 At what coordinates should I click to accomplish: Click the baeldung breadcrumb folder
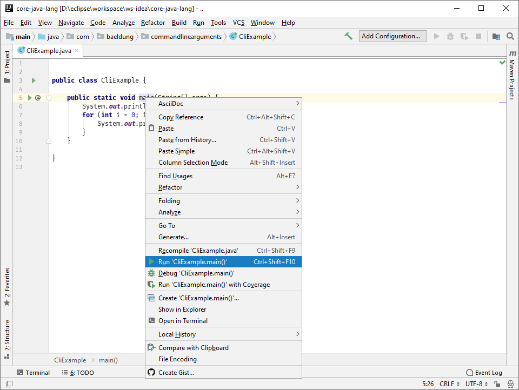pyautogui.click(x=116, y=36)
